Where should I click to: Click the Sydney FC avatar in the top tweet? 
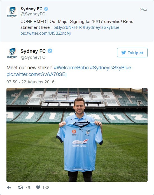tap(12, 12)
